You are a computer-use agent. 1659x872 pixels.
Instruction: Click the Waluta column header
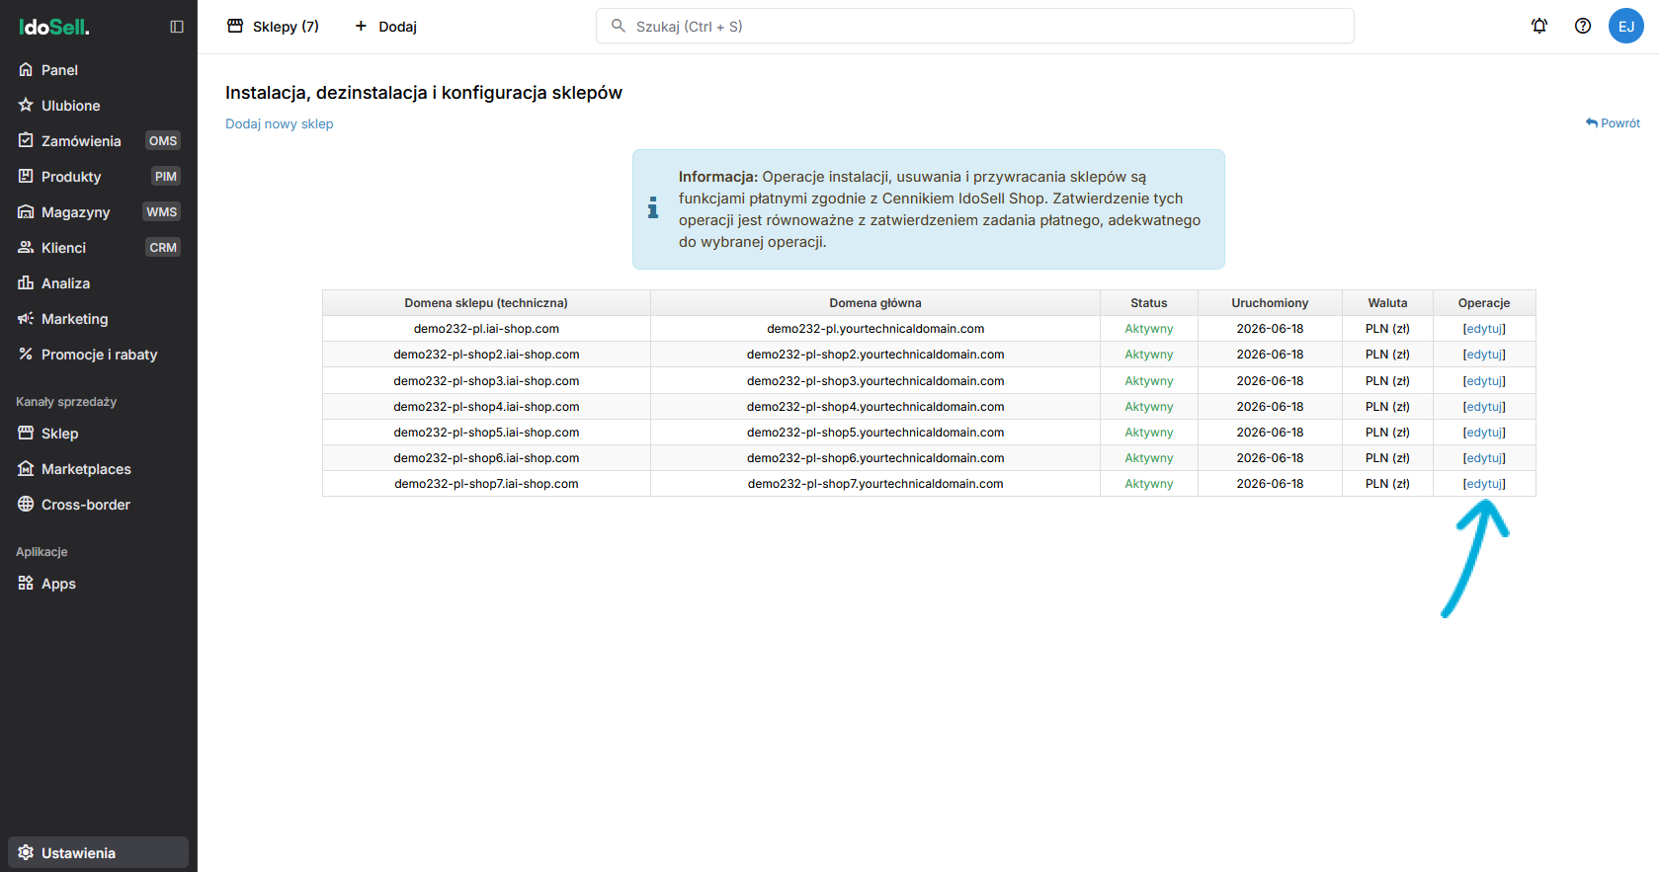point(1387,303)
